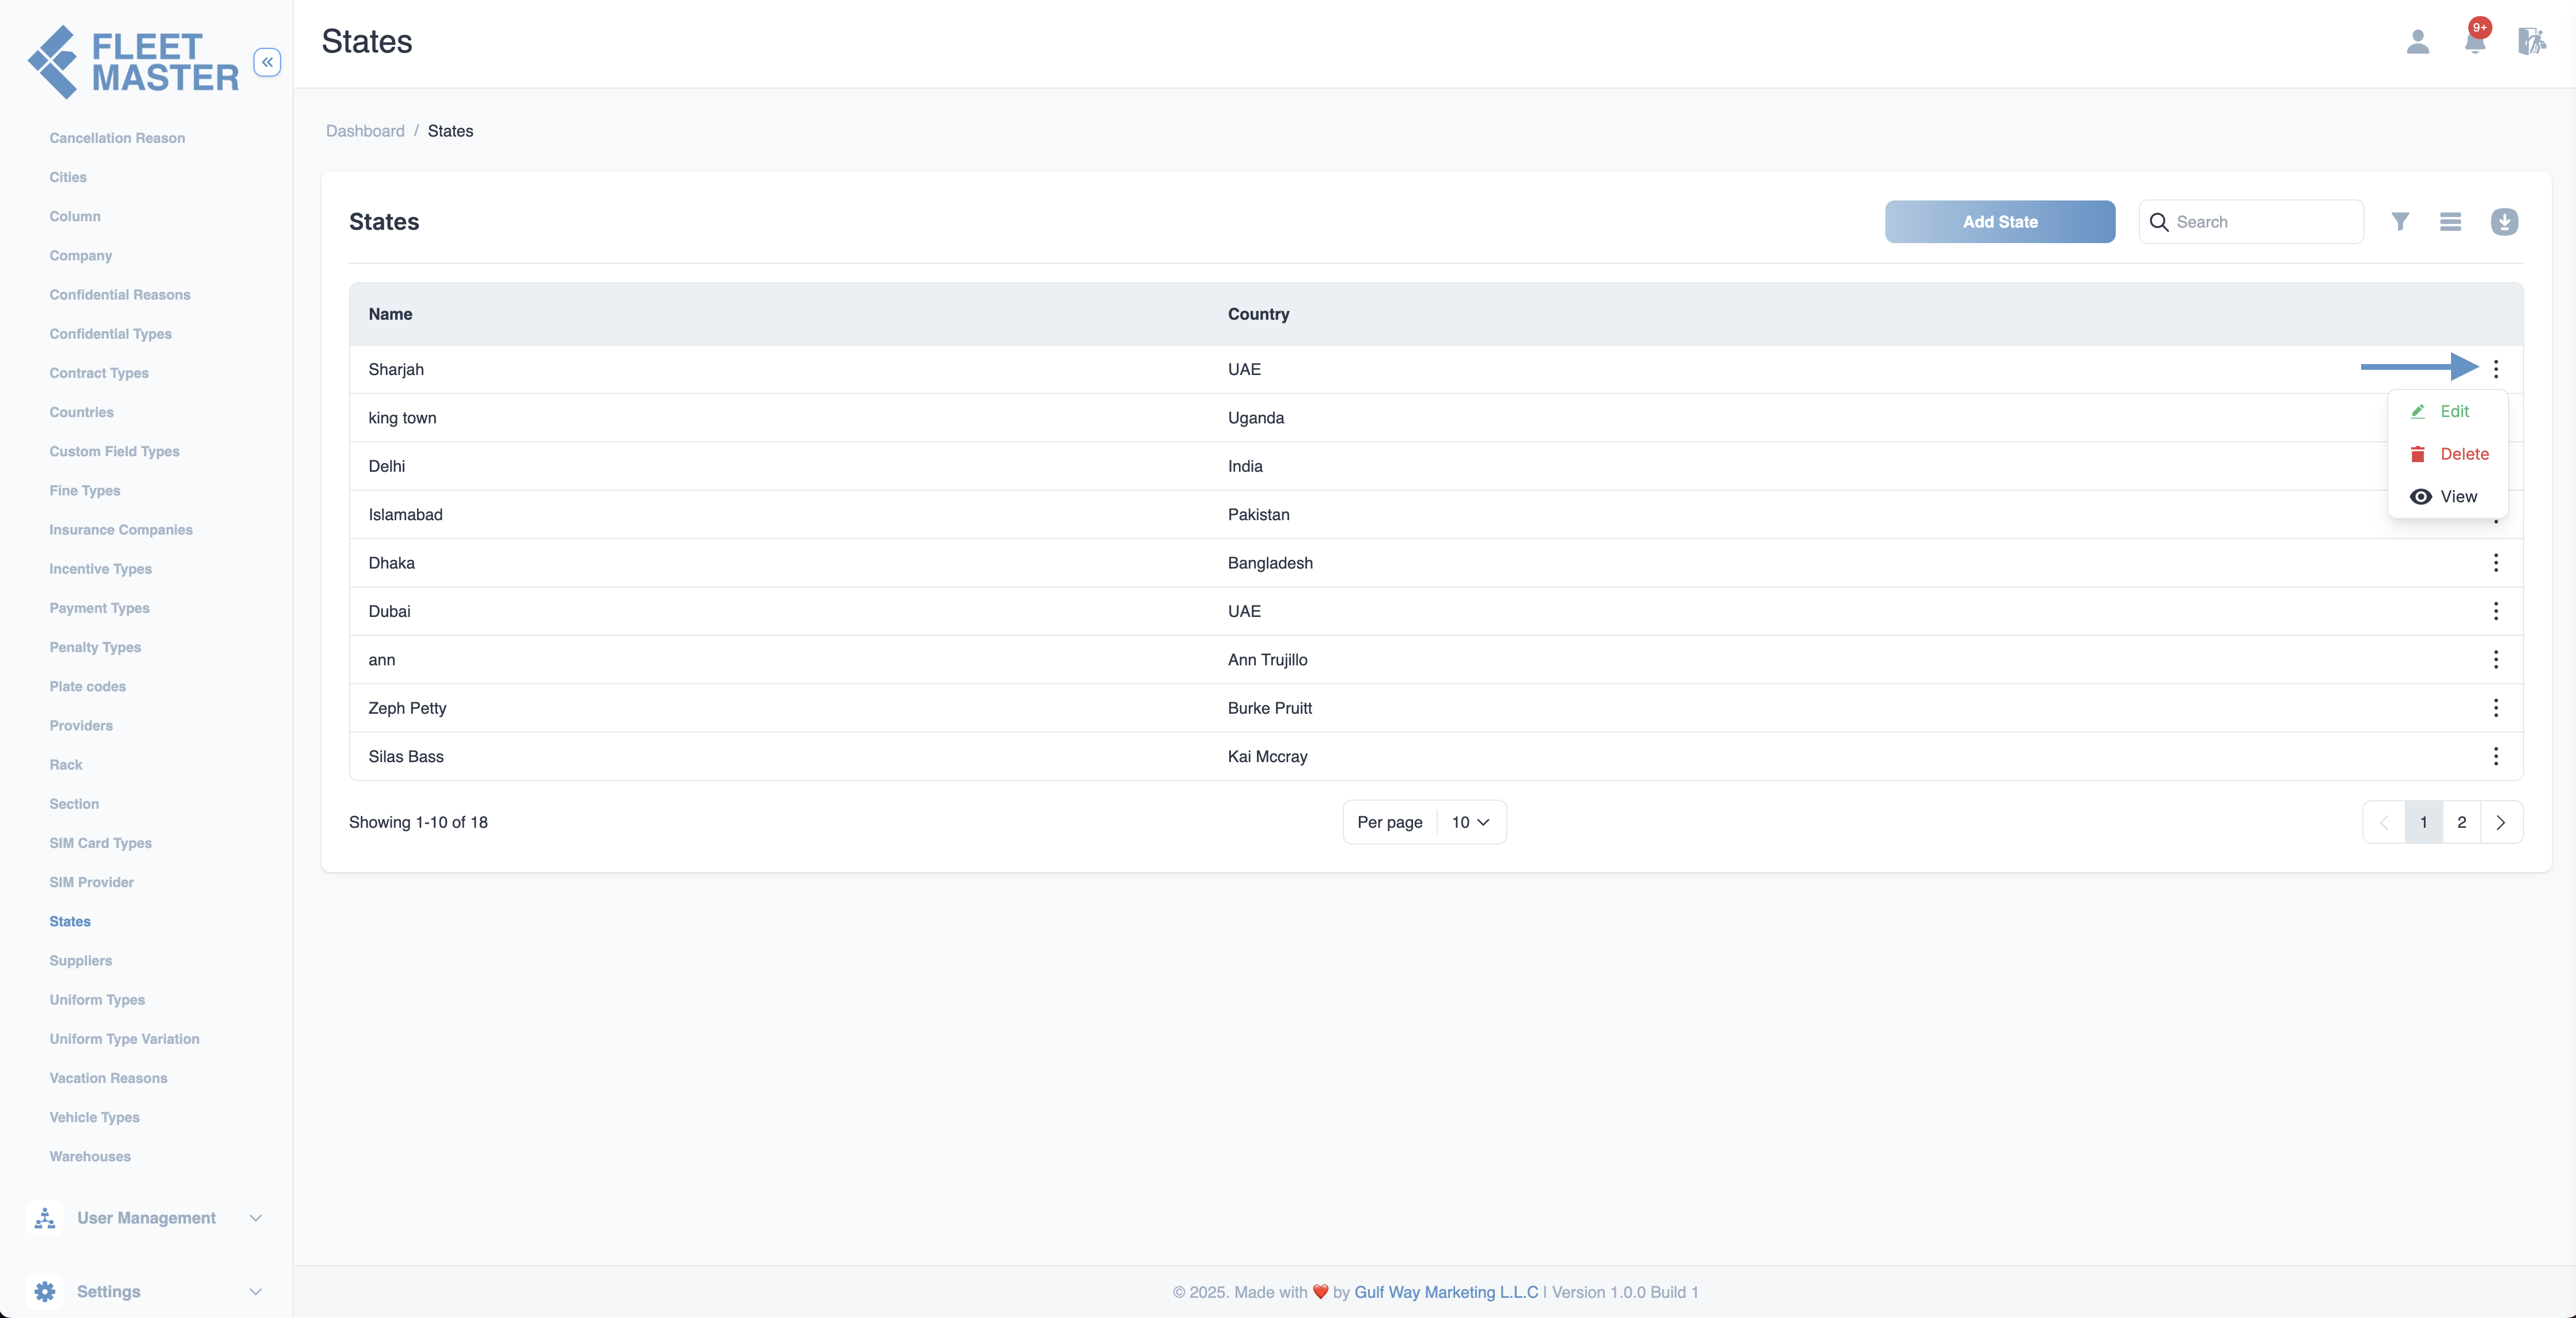The height and width of the screenshot is (1318, 2576).
Task: Open Fine Types in sidebar
Action: pos(85,491)
